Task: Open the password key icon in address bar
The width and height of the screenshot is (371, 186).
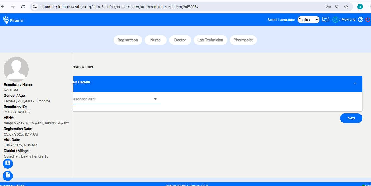Action: tap(328, 7)
